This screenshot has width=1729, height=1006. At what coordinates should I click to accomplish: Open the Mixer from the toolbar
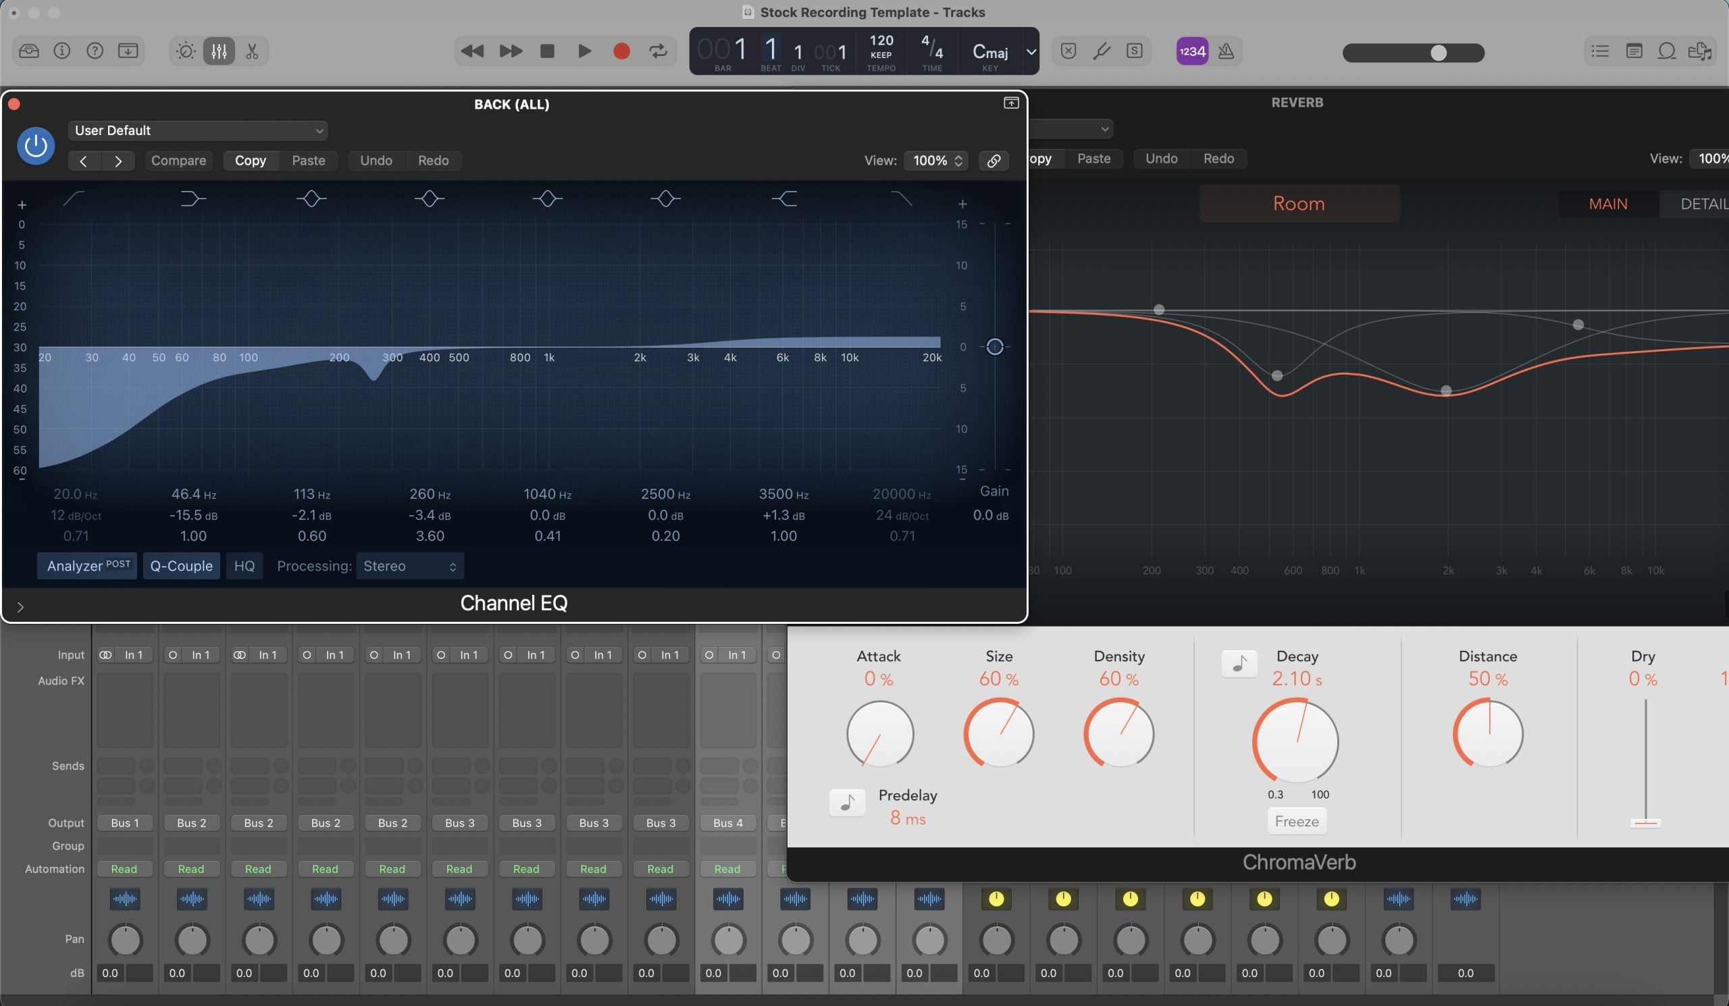point(218,51)
